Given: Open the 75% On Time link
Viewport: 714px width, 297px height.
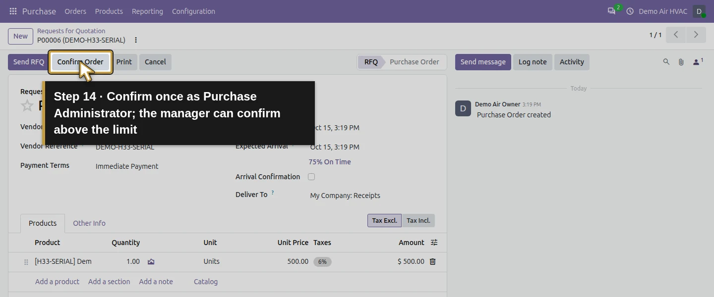Looking at the screenshot, I should click(330, 162).
